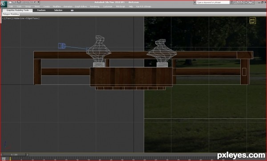Click the Communication Center satellite icon
This screenshot has width=267, height=161.
242,2
